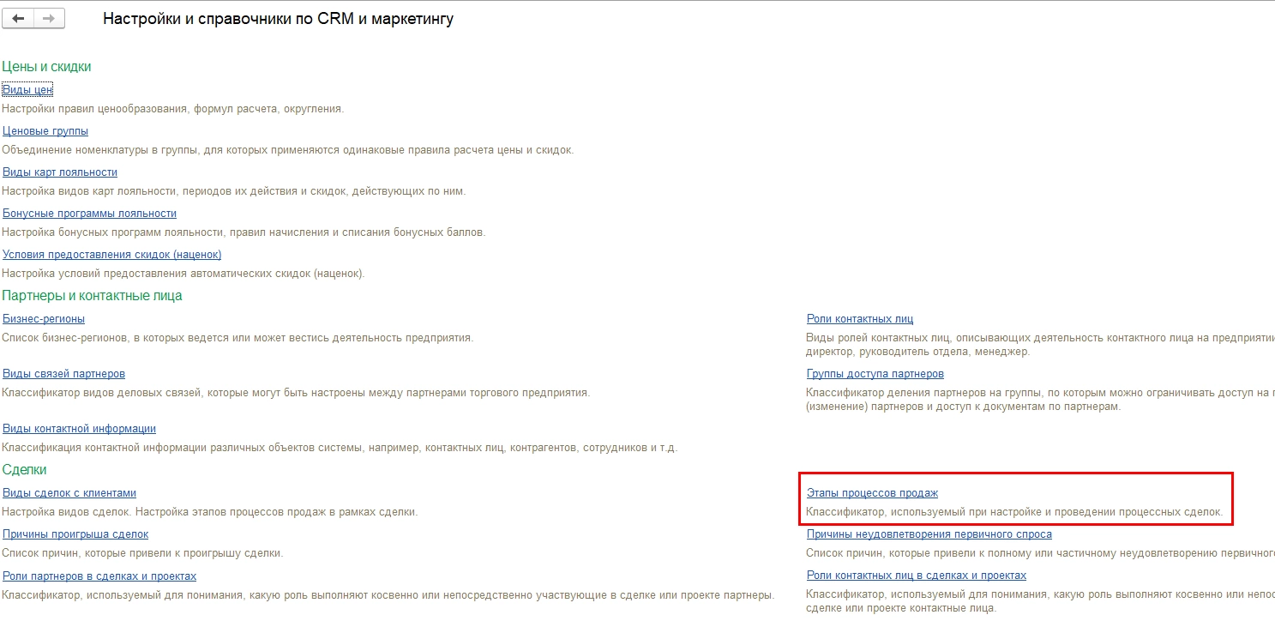Open the Виды цен link

[x=28, y=90]
